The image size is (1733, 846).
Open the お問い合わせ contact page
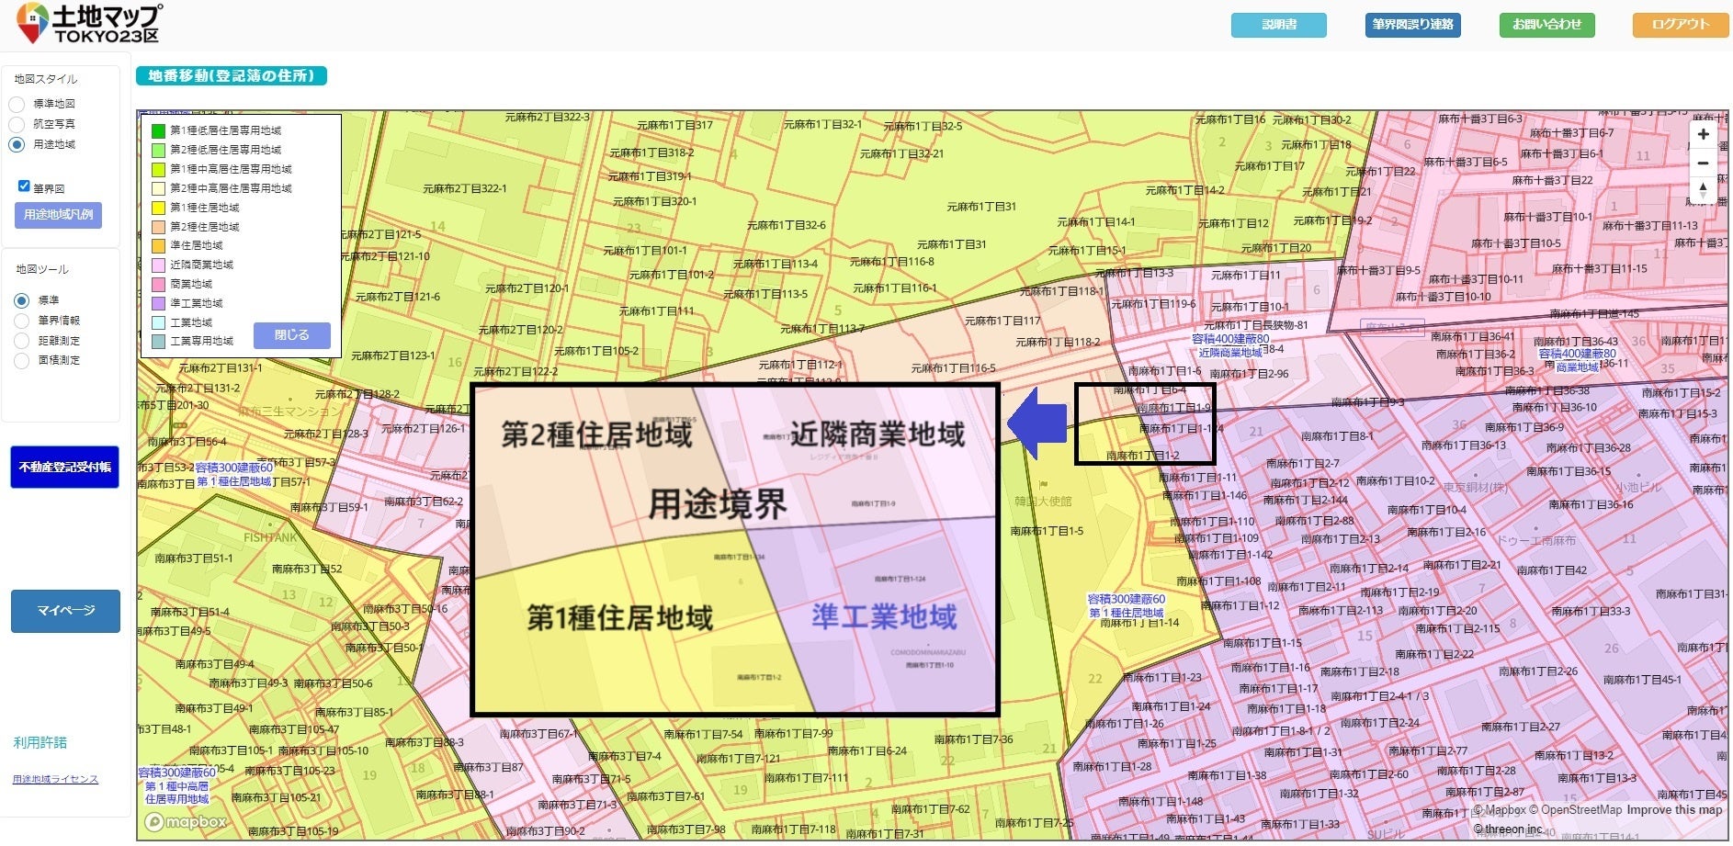1546,25
